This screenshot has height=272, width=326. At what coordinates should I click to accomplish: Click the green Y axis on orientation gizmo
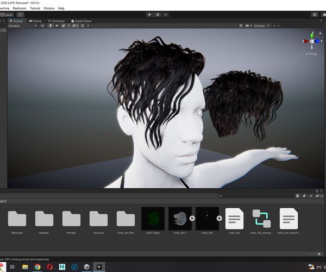pos(312,35)
